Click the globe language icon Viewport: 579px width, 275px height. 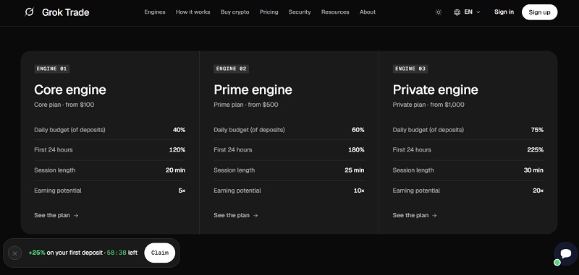point(457,12)
